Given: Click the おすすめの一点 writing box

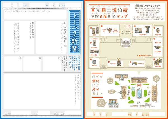Looking at the screenshot, I should (x=19, y=38).
